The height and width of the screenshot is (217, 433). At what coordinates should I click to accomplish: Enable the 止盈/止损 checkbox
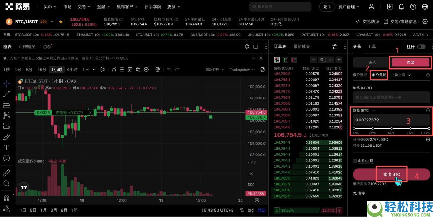click(x=355, y=160)
